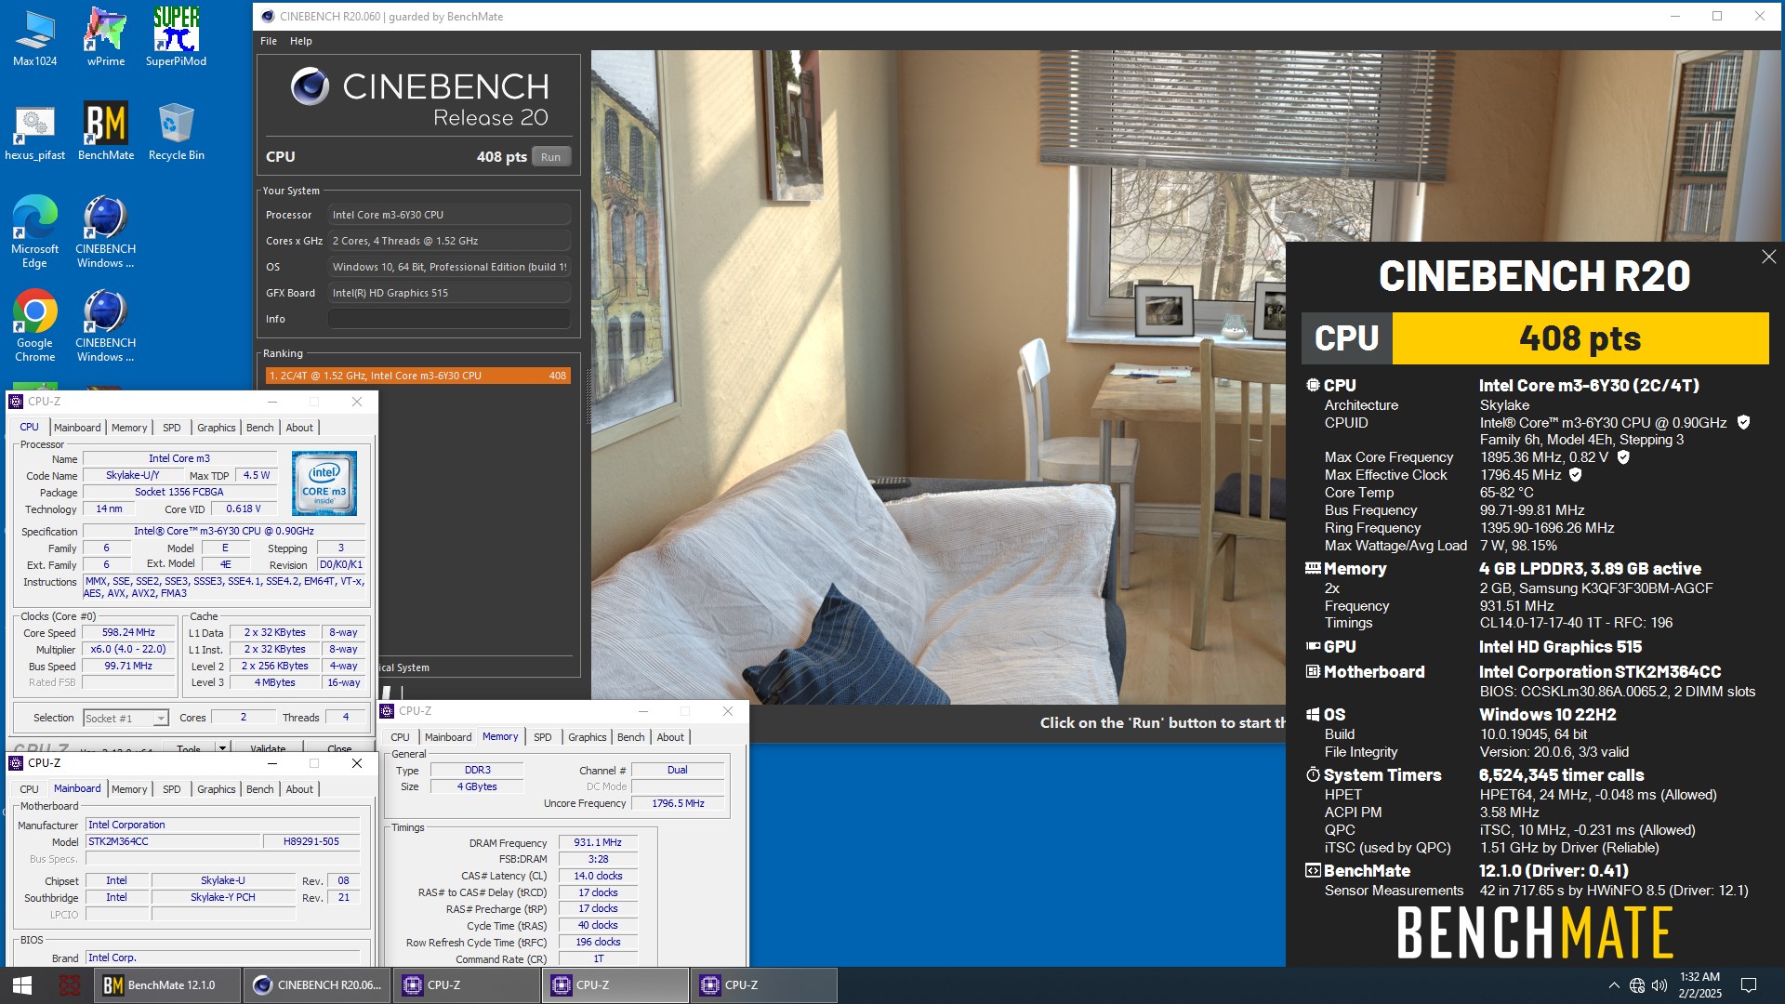Click the Core Speed value 598.24 MHz
Screen dimensions: 1785x1004
click(x=128, y=632)
